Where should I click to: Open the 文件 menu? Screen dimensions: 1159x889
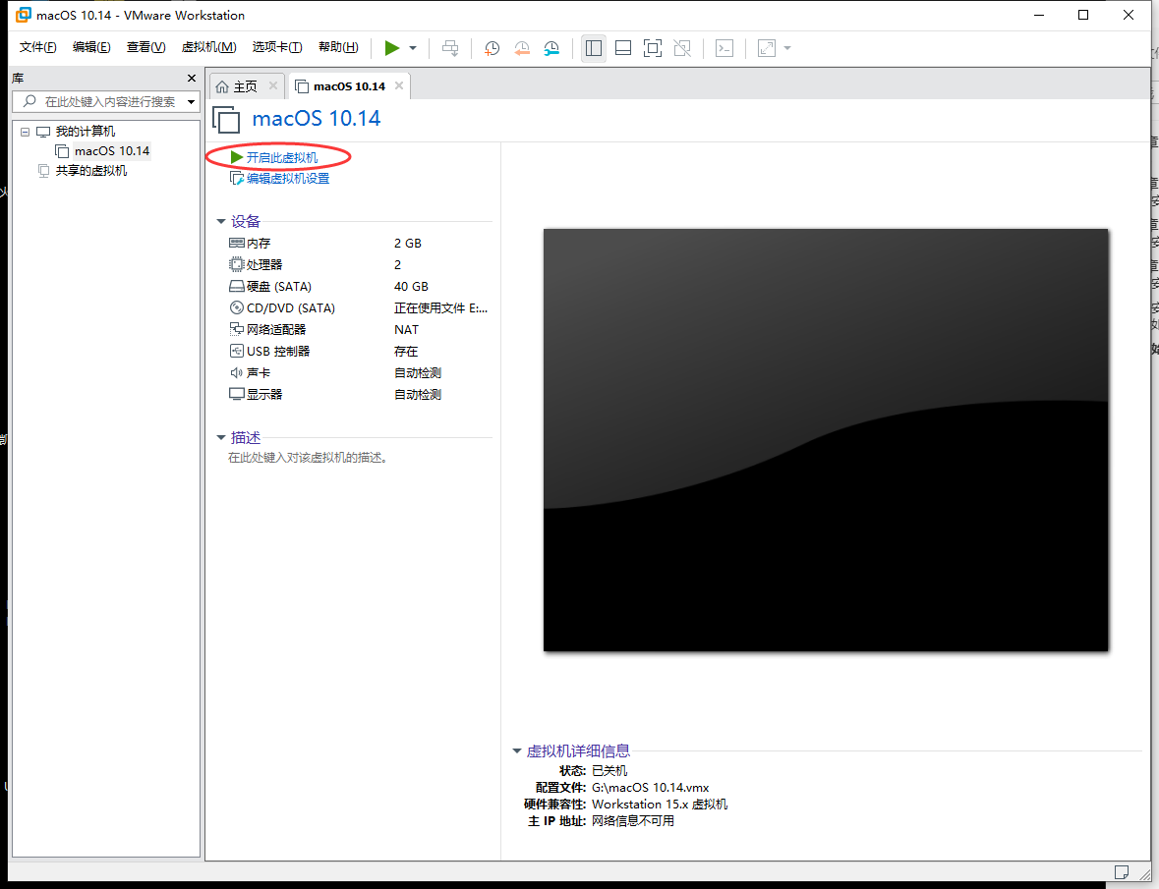[x=37, y=47]
